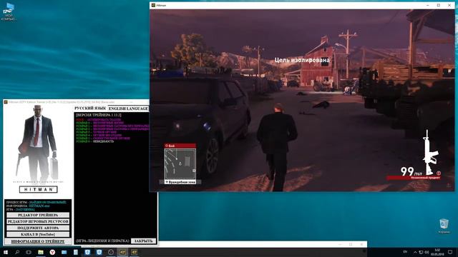Open network icon in system tray
Screen dimensions: 458x257
tap(421, 252)
